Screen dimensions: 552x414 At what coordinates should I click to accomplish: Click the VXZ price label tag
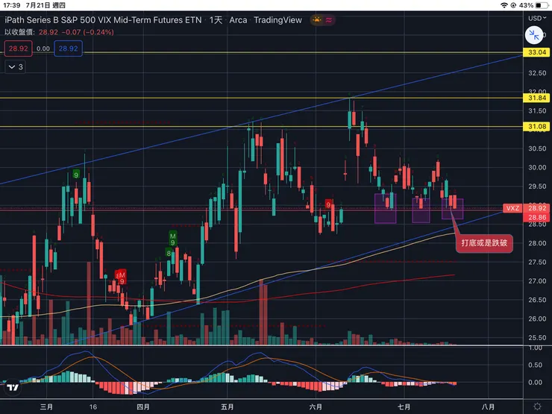(512, 208)
